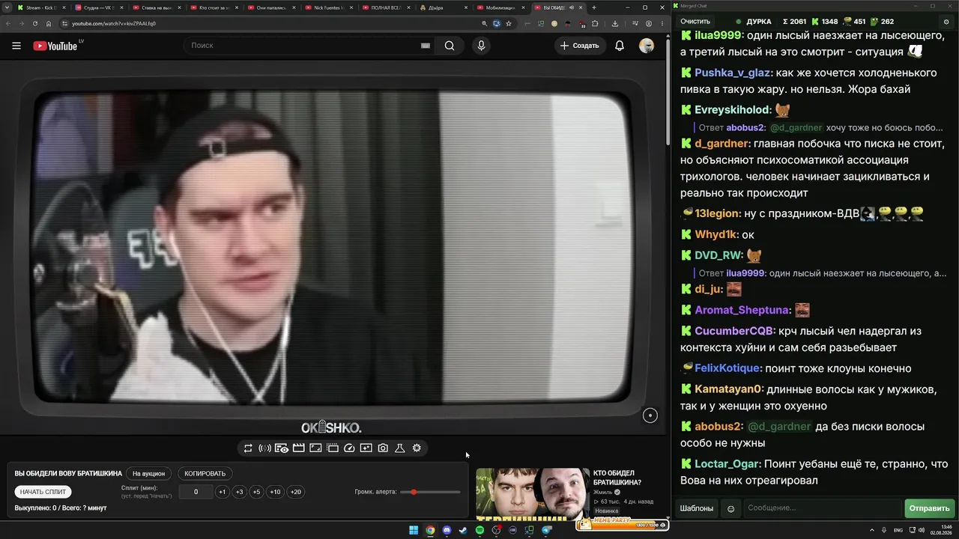The height and width of the screenshot is (539, 959).
Task: Add 10 minutes with the +10 button
Action: coord(276,492)
